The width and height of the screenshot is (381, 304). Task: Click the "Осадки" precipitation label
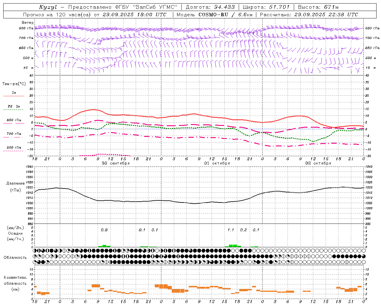click(15, 233)
